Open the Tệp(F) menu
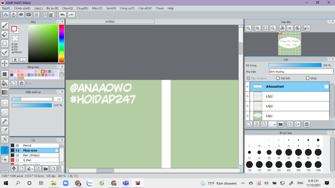335x188 pixels. pos(6,8)
